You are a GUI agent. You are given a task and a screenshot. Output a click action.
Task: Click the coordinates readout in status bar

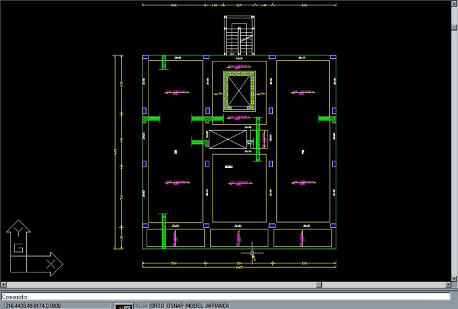(x=33, y=305)
